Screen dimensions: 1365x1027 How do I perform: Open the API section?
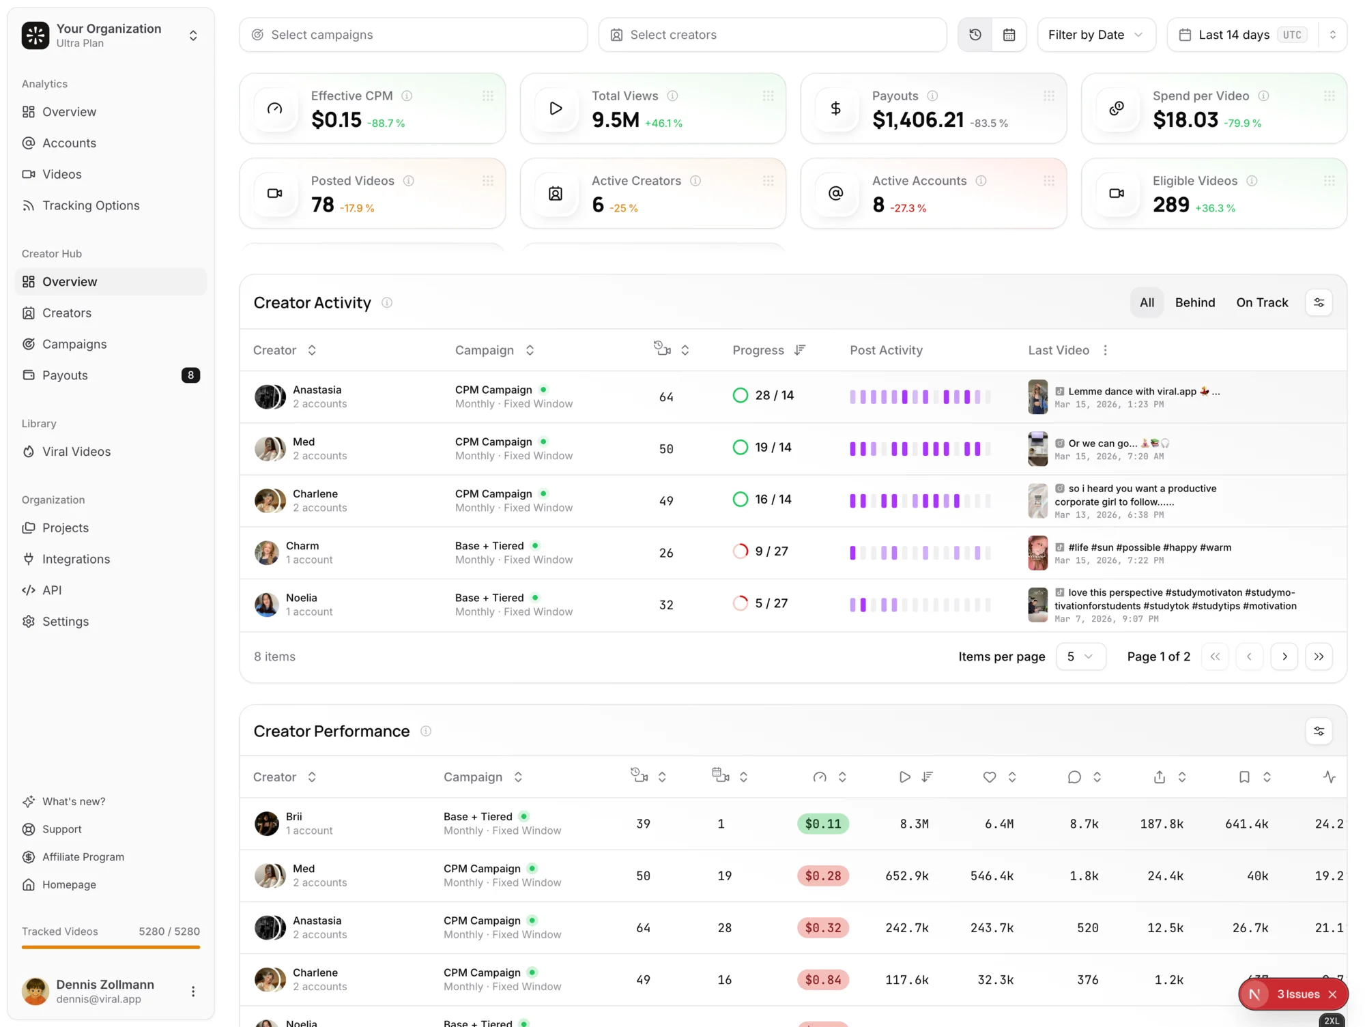pos(51,590)
